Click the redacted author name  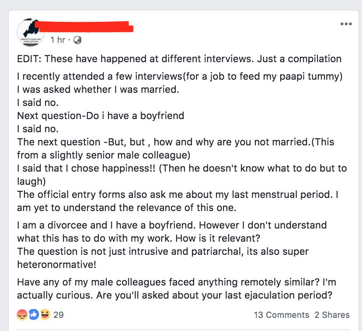point(84,25)
